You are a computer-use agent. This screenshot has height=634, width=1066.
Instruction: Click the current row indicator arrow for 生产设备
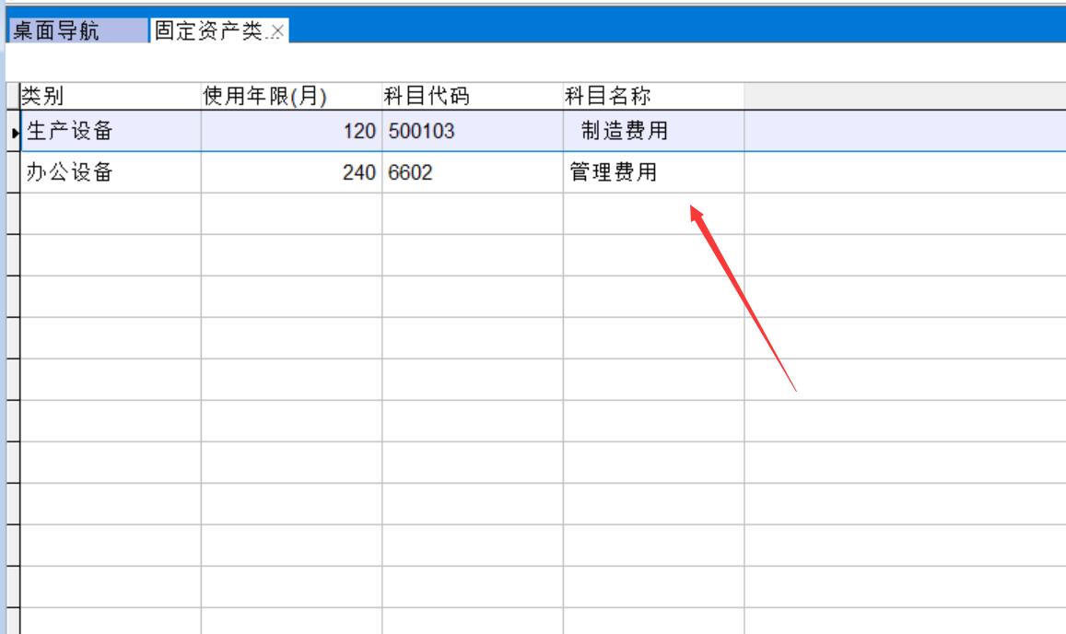click(x=13, y=133)
